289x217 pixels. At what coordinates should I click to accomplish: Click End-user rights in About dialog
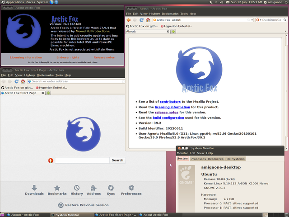point(68,57)
